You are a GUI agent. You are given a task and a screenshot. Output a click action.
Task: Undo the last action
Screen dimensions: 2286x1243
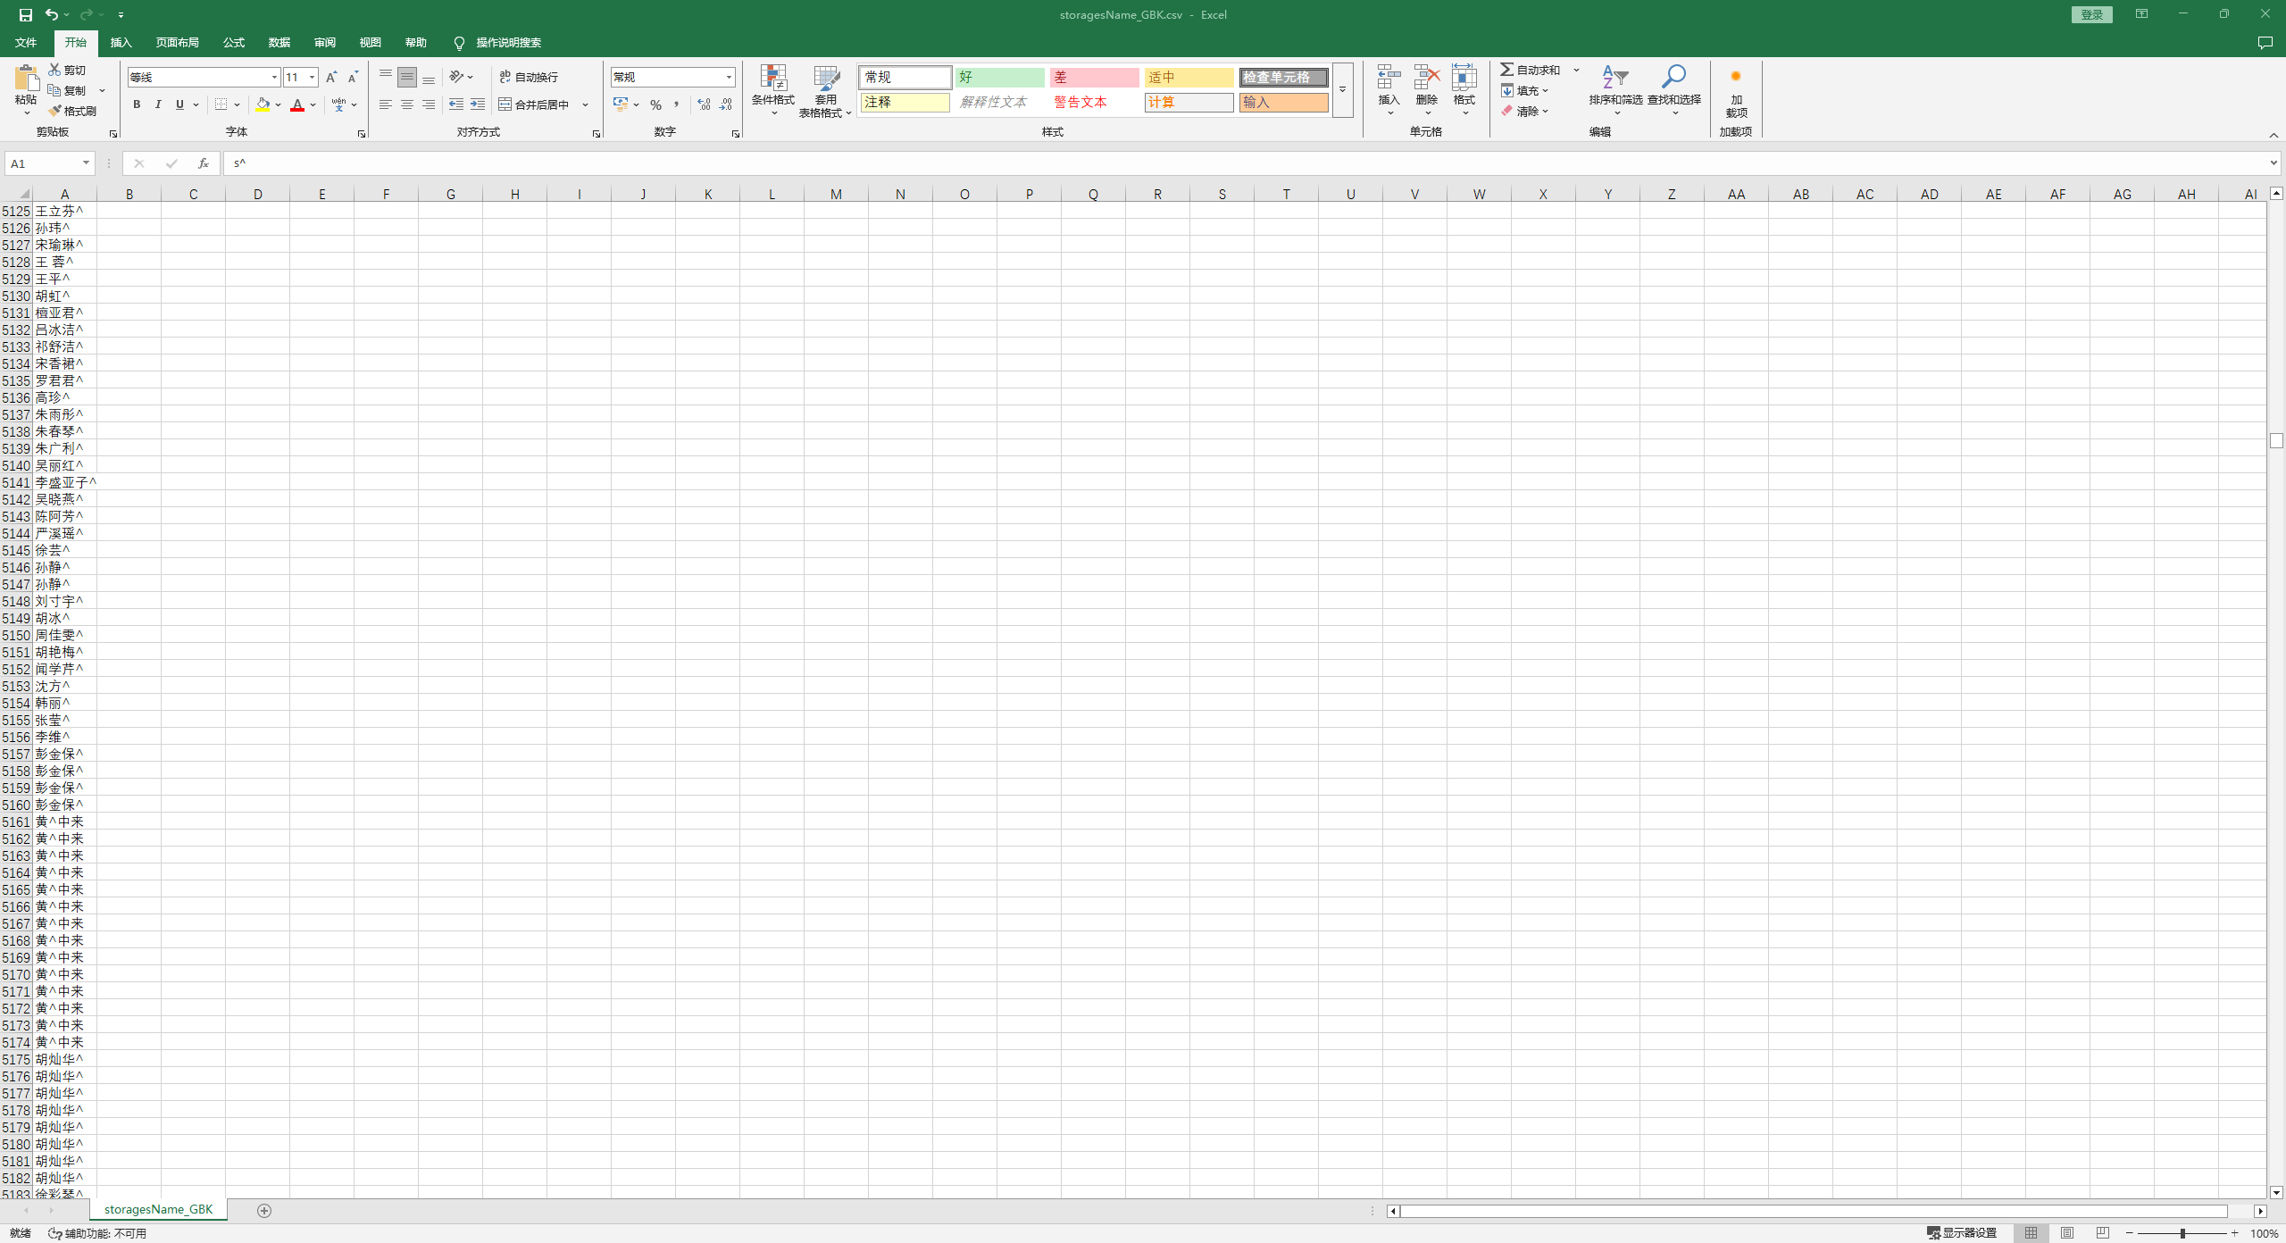pos(52,14)
